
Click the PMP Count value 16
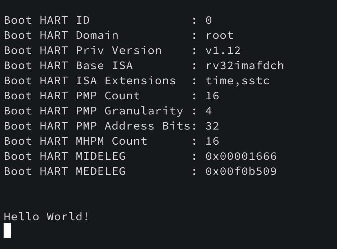click(x=212, y=96)
